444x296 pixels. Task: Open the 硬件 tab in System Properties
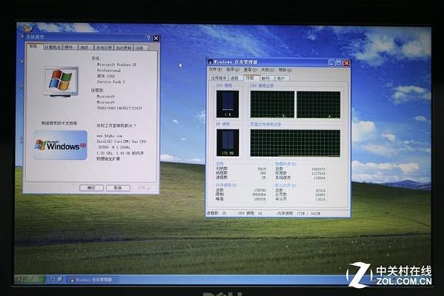click(x=70, y=47)
